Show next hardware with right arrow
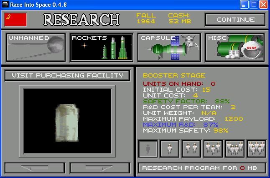 (x=100, y=168)
